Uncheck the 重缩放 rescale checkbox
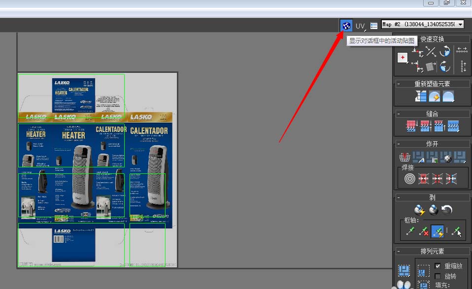Screen dimensions: 472x289 coord(438,266)
